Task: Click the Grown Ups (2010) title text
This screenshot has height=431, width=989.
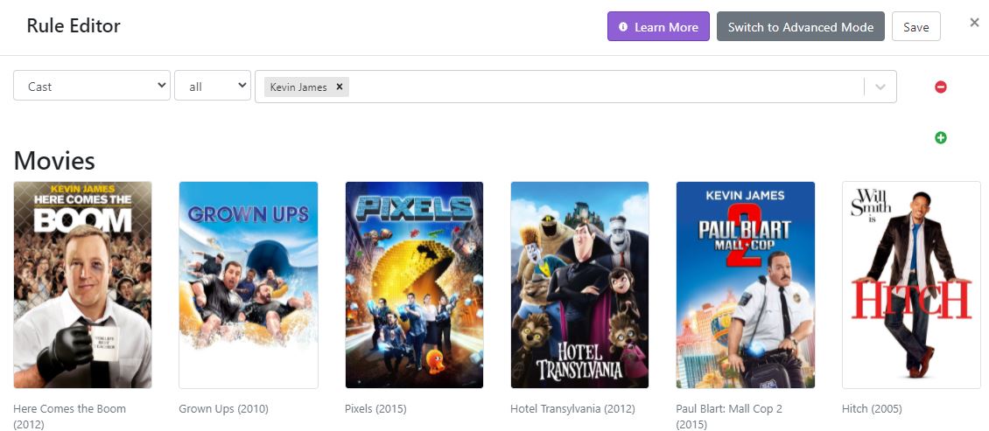Action: pyautogui.click(x=223, y=408)
